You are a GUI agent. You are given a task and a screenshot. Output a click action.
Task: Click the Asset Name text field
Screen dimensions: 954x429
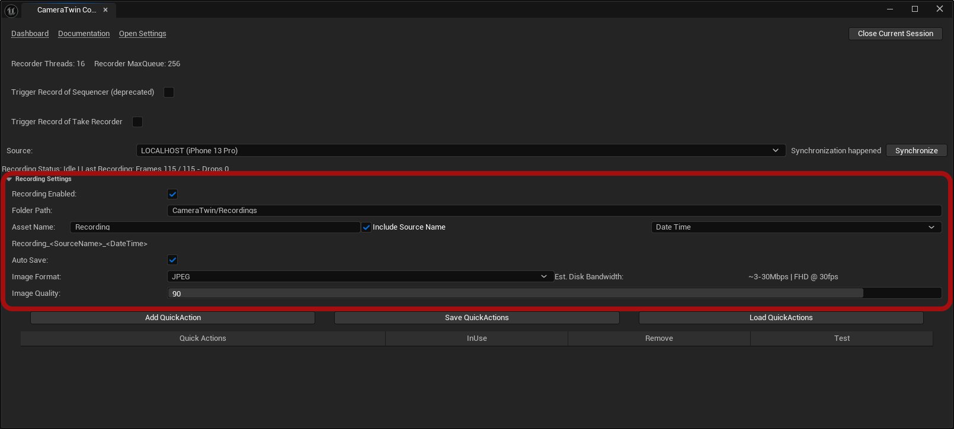[215, 227]
